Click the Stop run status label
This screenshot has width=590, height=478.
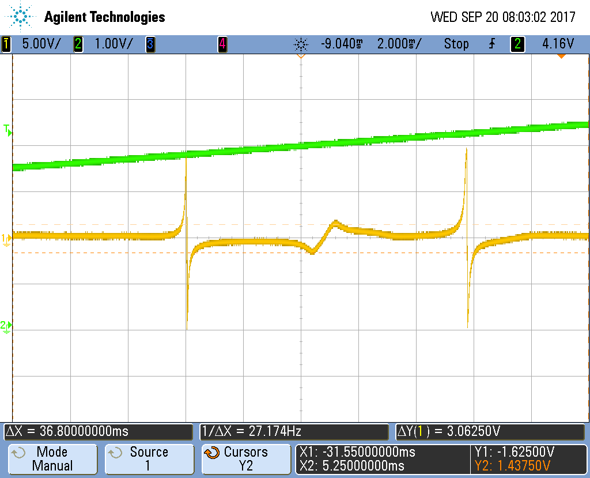(x=456, y=44)
